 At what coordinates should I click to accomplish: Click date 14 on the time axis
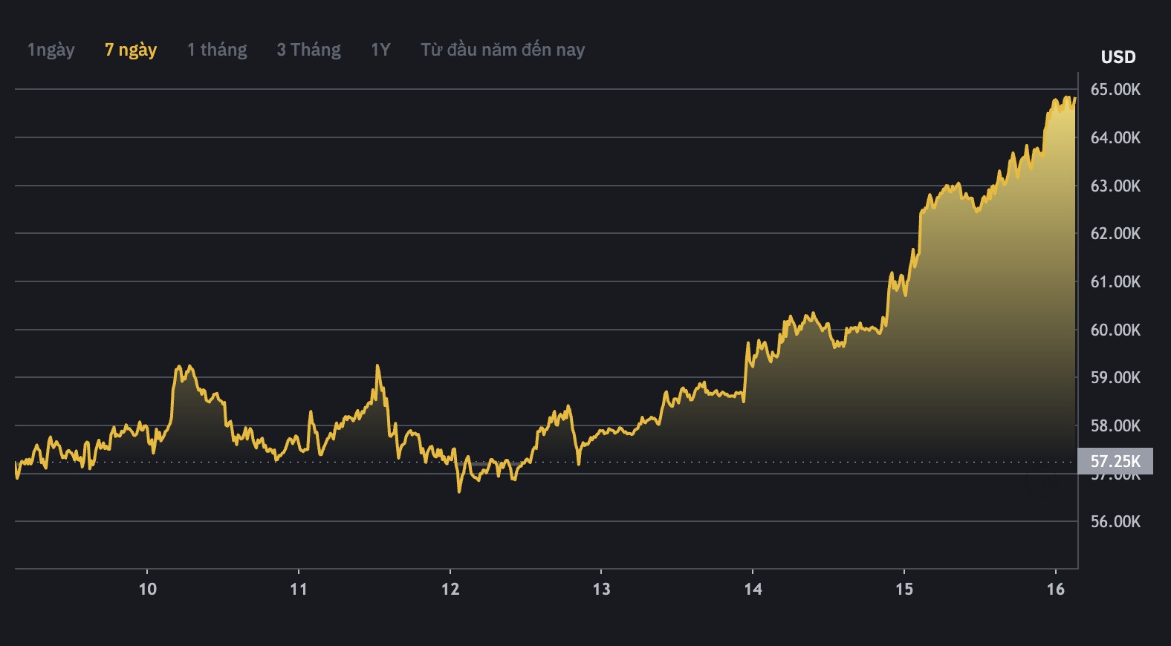753,589
